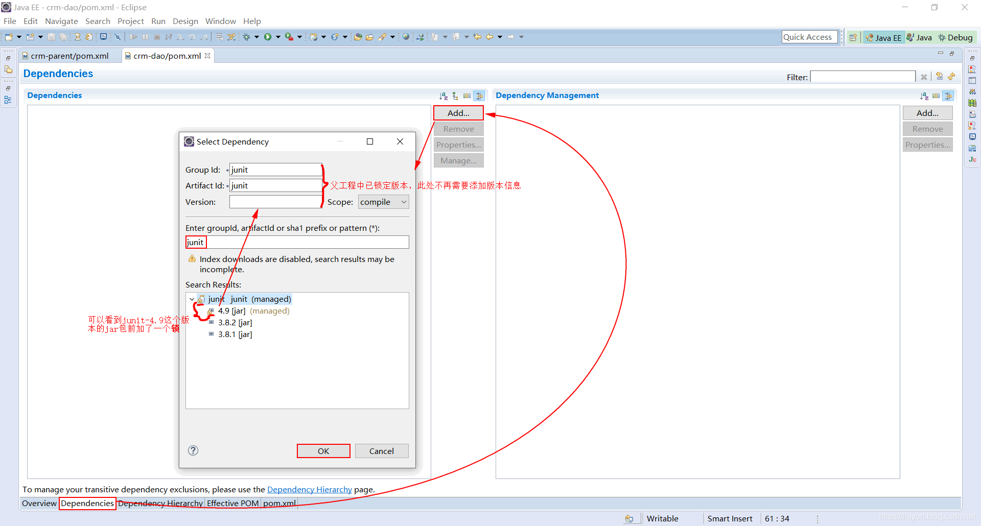Screen dimensions: 981x526
Task: Open the Navigate menu
Action: (61, 21)
